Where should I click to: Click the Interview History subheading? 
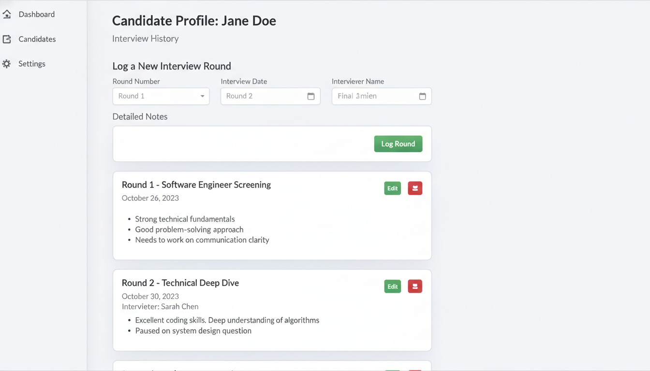[145, 39]
